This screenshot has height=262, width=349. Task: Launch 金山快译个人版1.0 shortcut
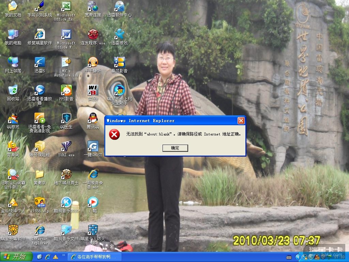pos(13,207)
